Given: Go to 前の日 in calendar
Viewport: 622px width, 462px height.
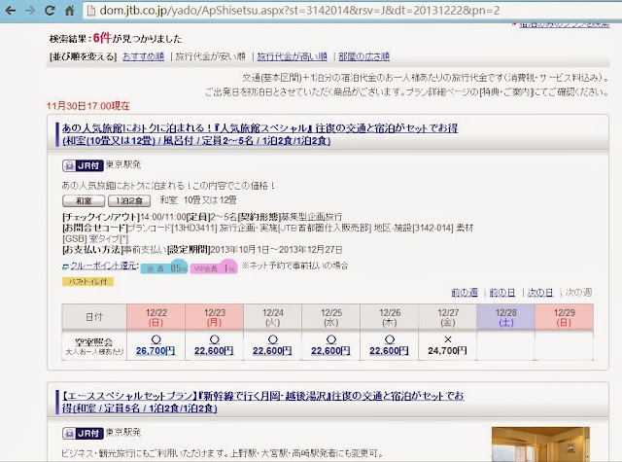Looking at the screenshot, I should 501,293.
